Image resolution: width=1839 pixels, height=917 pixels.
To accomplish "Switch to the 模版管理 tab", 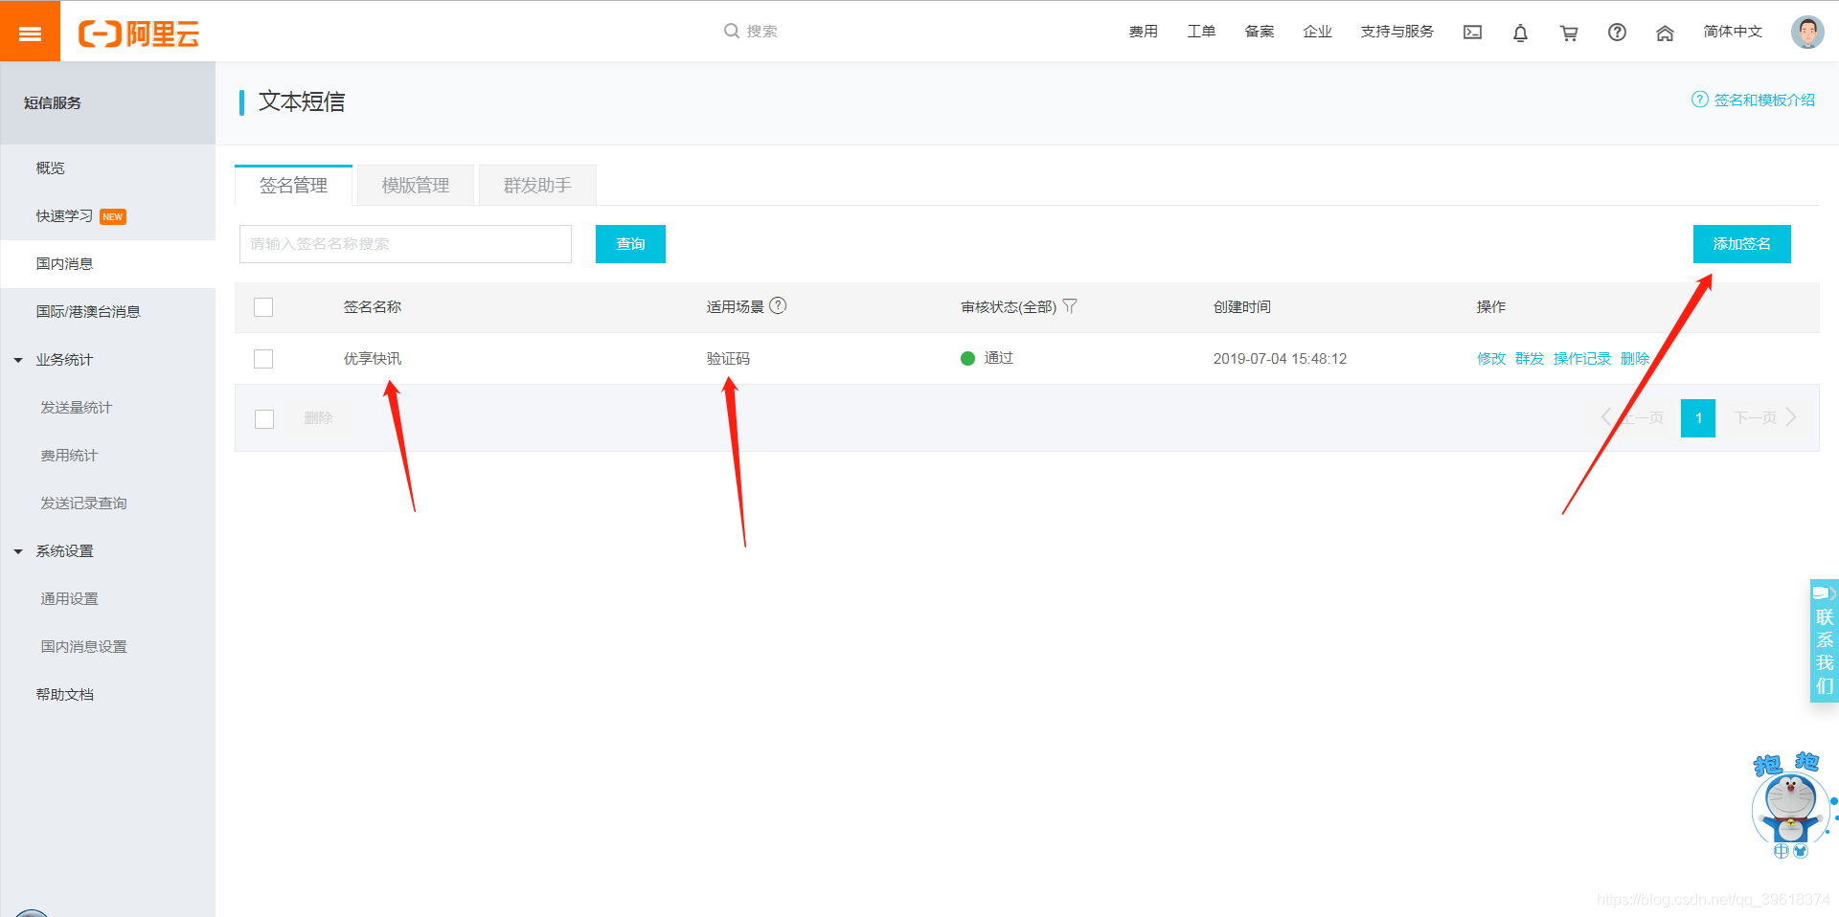I will 416,185.
